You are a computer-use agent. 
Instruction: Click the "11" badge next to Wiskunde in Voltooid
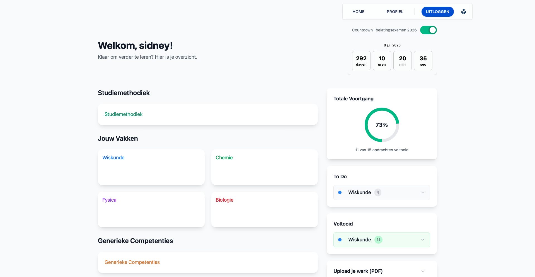coord(378,239)
